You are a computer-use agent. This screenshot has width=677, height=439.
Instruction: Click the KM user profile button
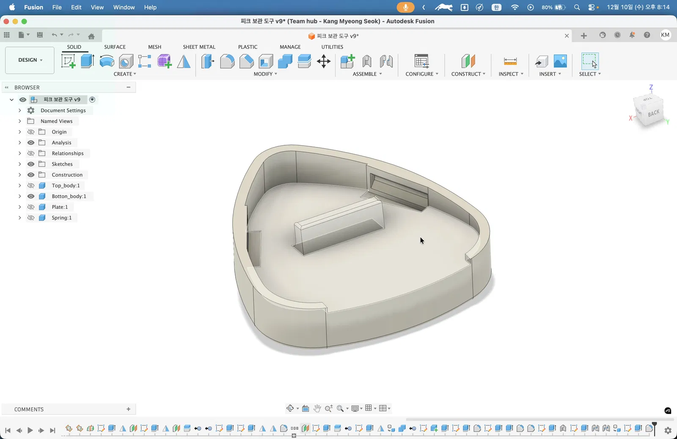pos(665,35)
